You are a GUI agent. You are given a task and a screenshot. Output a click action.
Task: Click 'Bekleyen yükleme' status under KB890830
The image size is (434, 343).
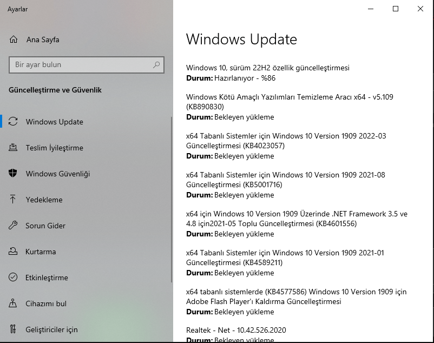[x=244, y=117]
